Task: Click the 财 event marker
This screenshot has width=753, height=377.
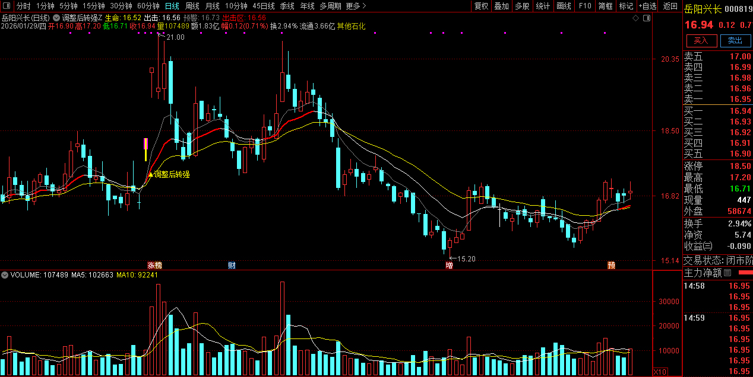Action: click(x=232, y=265)
